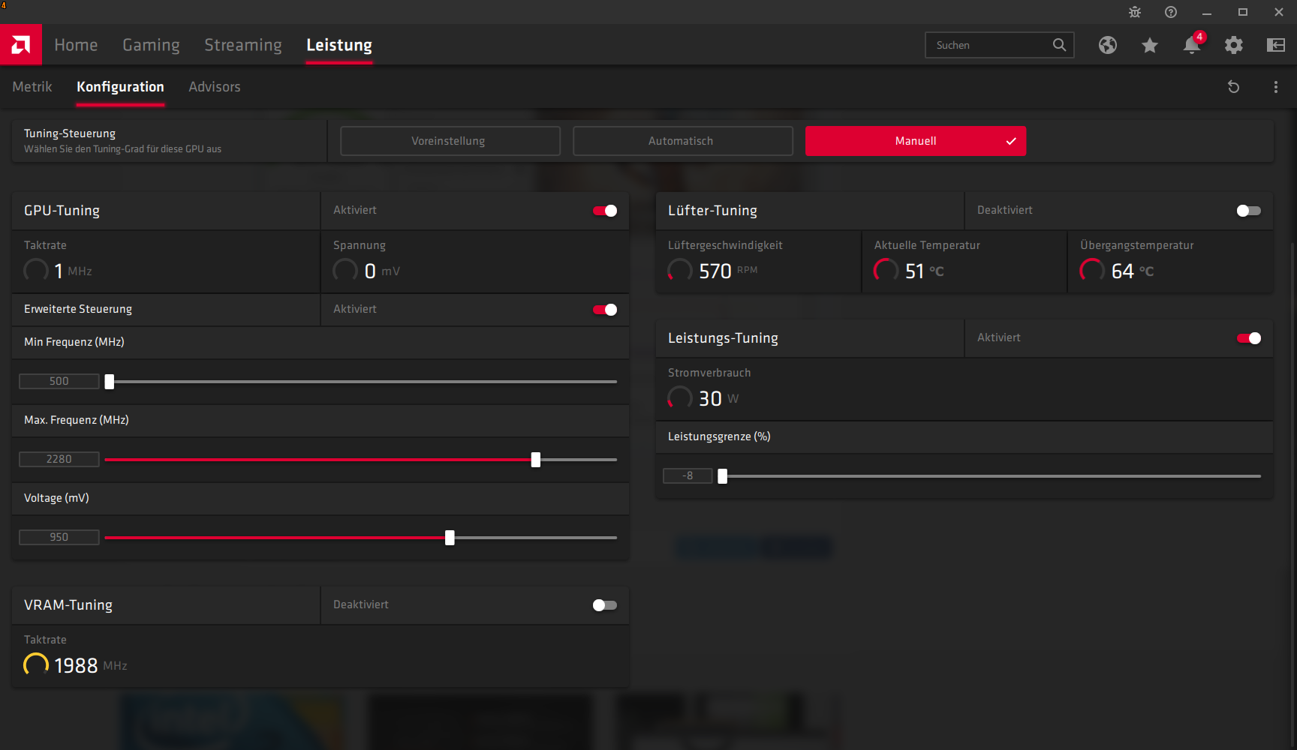Click the reset tuning arrow icon
This screenshot has height=750, width=1297.
1233,87
